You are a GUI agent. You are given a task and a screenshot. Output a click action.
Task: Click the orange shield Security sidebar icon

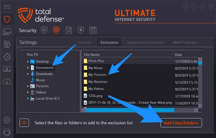pos(7,19)
